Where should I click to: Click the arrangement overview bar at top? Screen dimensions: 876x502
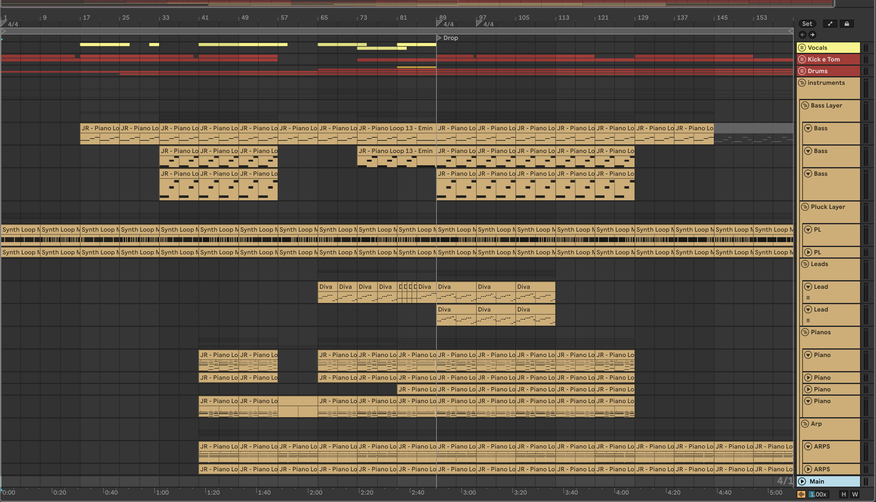point(417,3)
